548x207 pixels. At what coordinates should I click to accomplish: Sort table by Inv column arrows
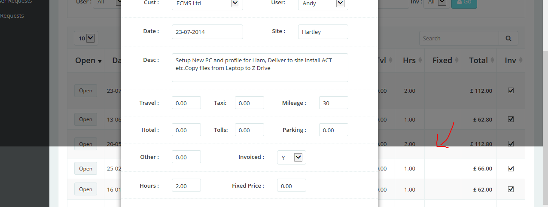(521, 61)
